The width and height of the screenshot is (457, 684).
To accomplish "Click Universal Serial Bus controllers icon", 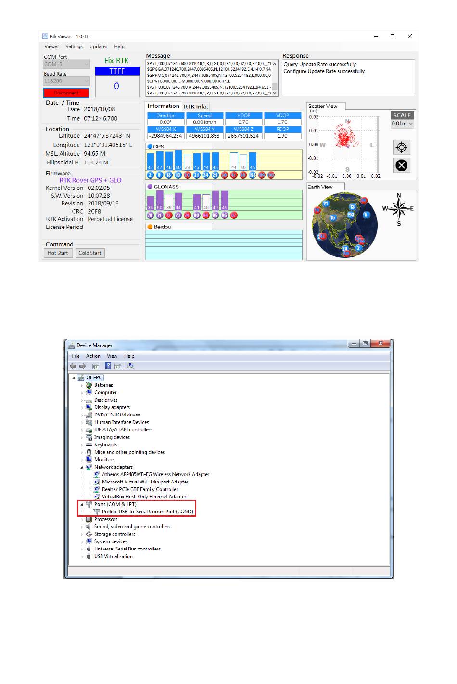I will tap(89, 549).
